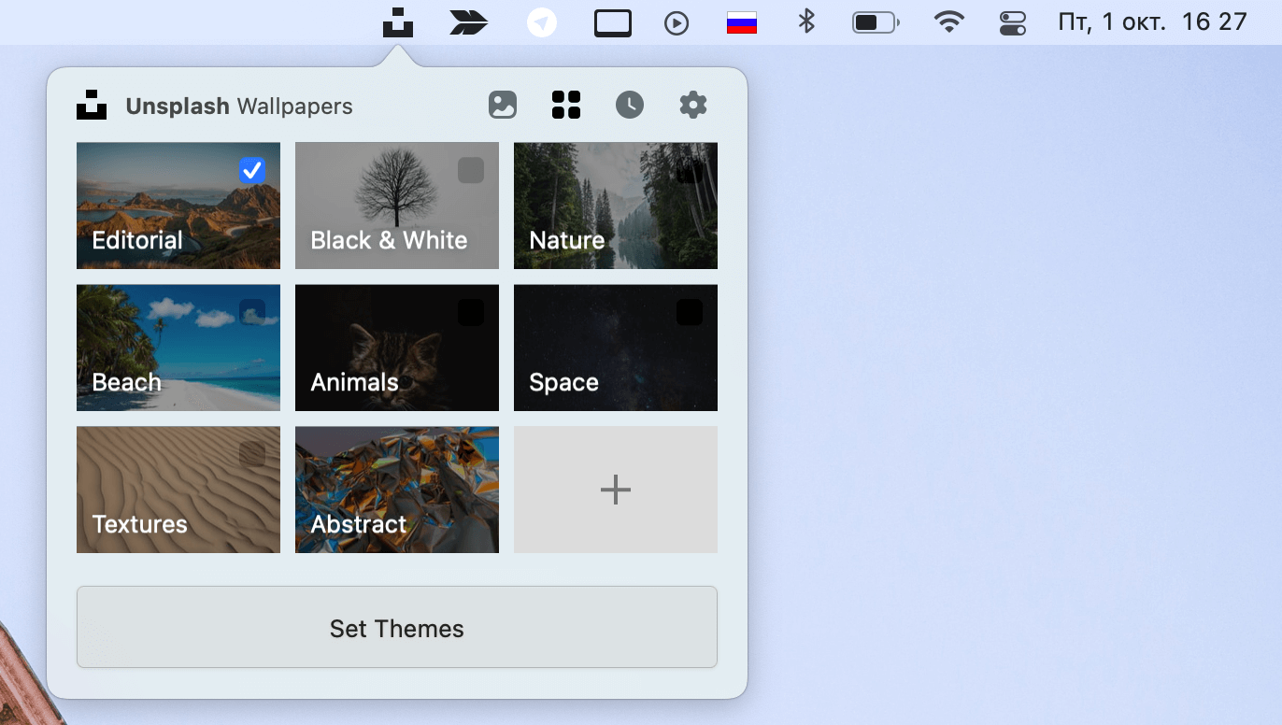
Task: Click the screen rectangle icon in menu bar
Action: click(x=613, y=23)
